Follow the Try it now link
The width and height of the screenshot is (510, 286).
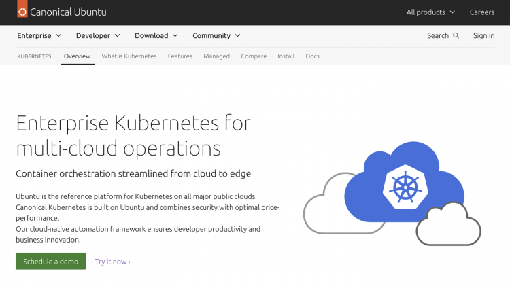pos(112,262)
